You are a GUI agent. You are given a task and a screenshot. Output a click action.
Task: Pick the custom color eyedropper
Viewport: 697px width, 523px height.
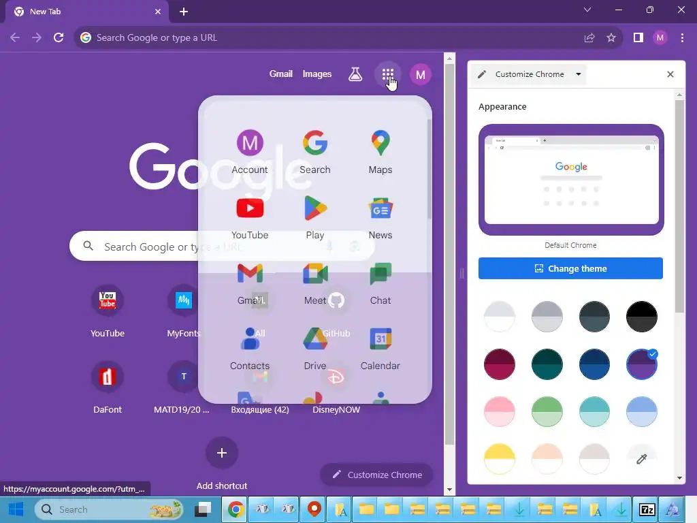click(641, 459)
